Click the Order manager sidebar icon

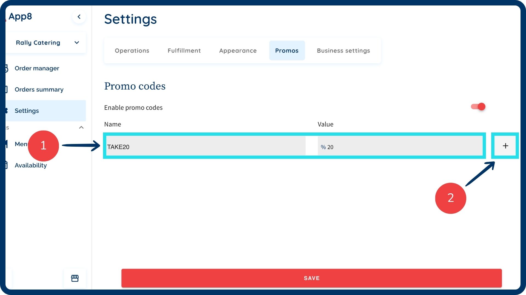pyautogui.click(x=7, y=68)
